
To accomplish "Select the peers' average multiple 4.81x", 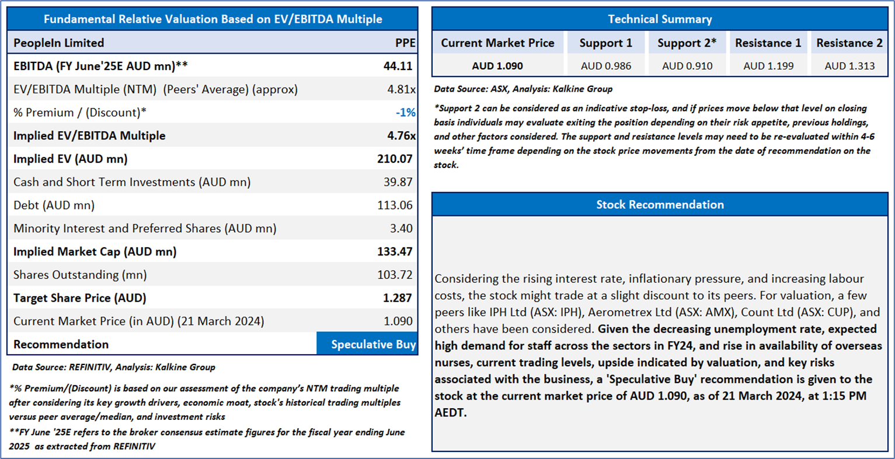I will click(x=401, y=89).
